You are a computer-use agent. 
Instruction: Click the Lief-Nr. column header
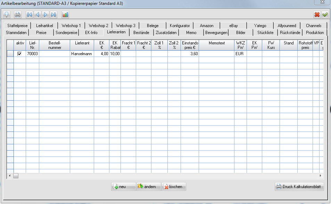33,45
